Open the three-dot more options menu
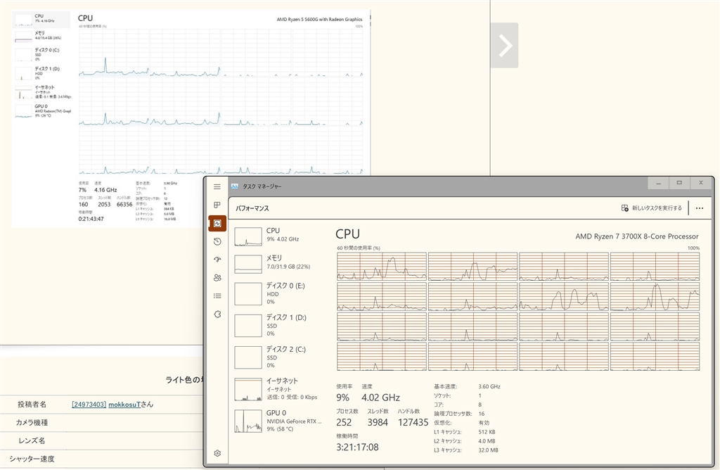This screenshot has width=720, height=470. [x=700, y=208]
